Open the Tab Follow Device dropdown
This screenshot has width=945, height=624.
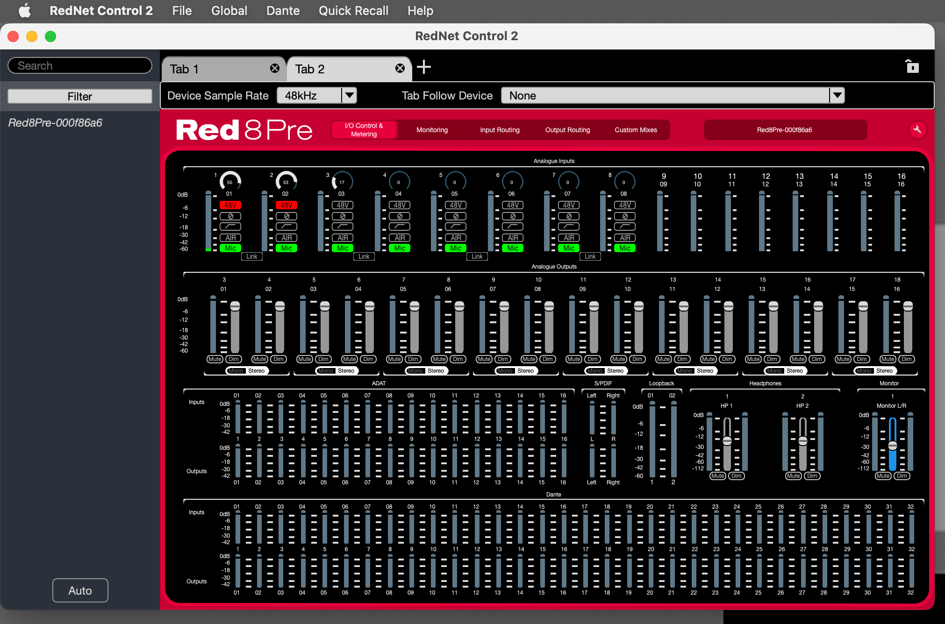(x=673, y=95)
